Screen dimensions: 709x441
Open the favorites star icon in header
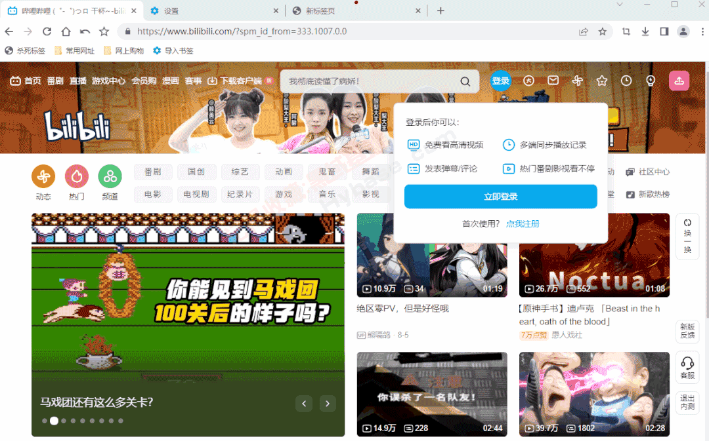[x=602, y=81]
